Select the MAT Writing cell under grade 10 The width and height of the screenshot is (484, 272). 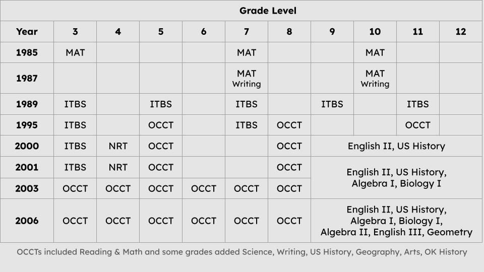[x=375, y=79]
